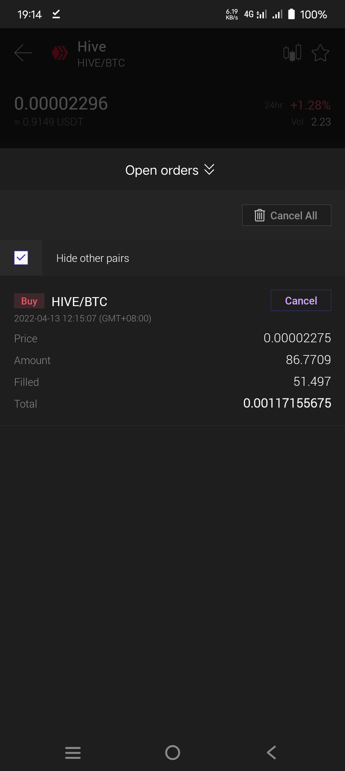Open Android recent apps menu icon
Screen dimensions: 345x771
click(x=73, y=752)
